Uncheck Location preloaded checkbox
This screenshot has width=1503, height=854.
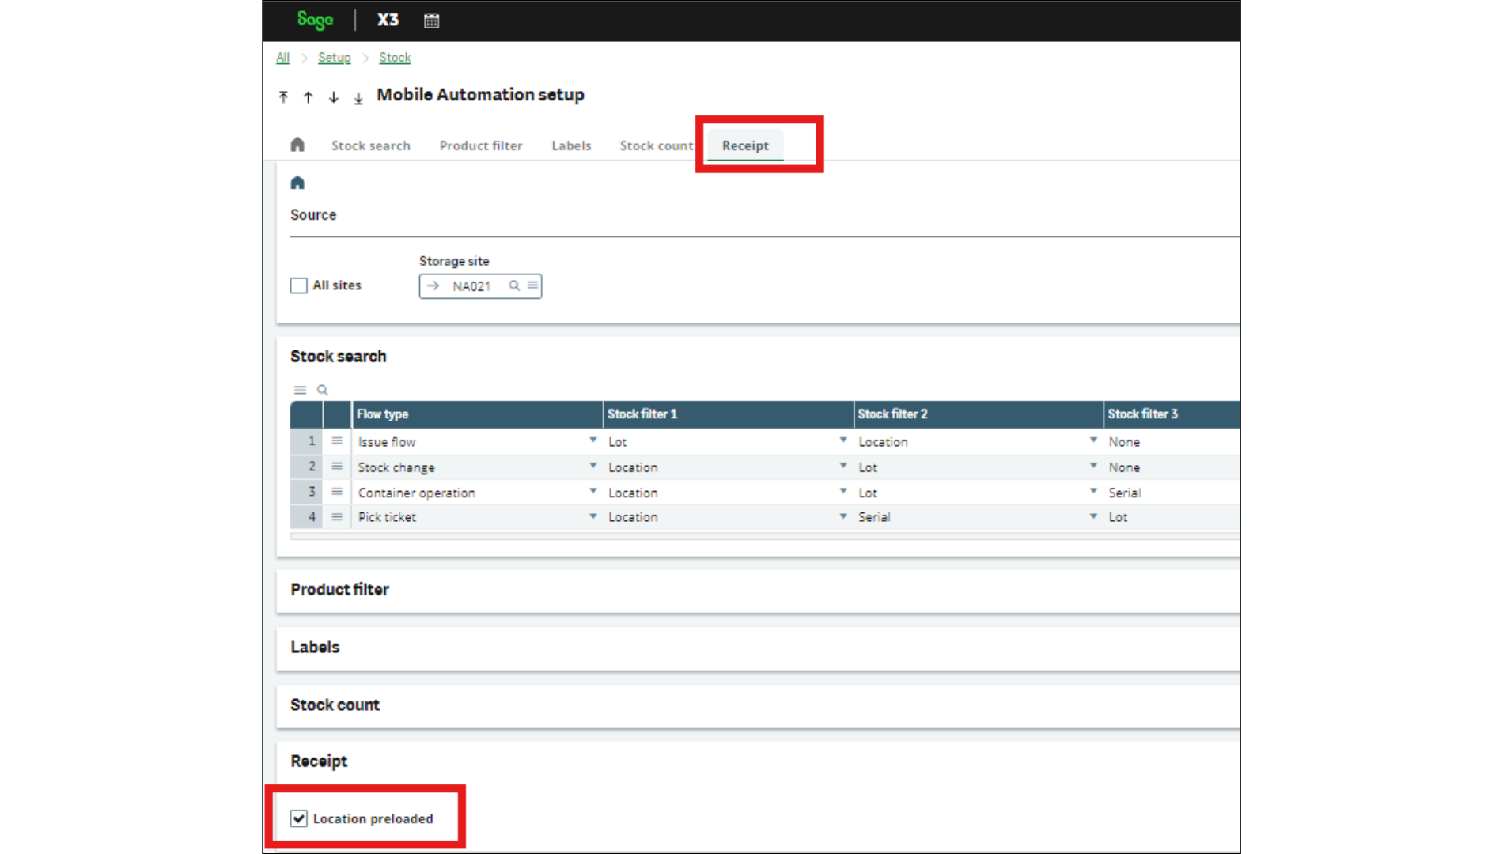[299, 818]
